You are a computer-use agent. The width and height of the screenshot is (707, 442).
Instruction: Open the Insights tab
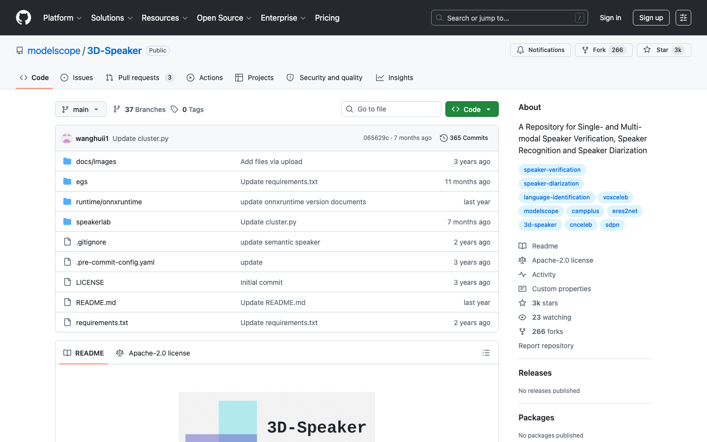click(395, 78)
